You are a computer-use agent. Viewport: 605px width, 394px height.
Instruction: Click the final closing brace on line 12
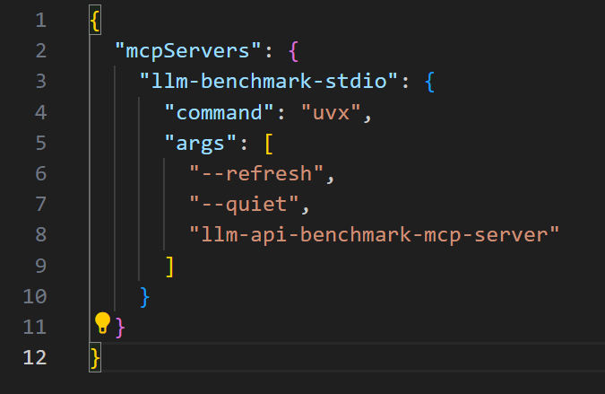coord(96,356)
